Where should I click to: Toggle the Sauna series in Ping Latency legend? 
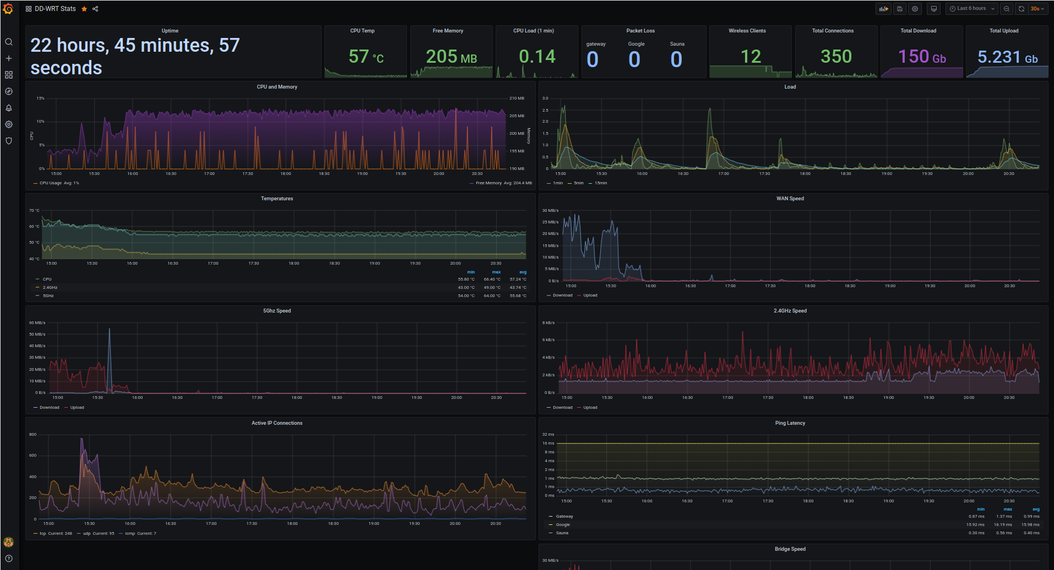562,533
